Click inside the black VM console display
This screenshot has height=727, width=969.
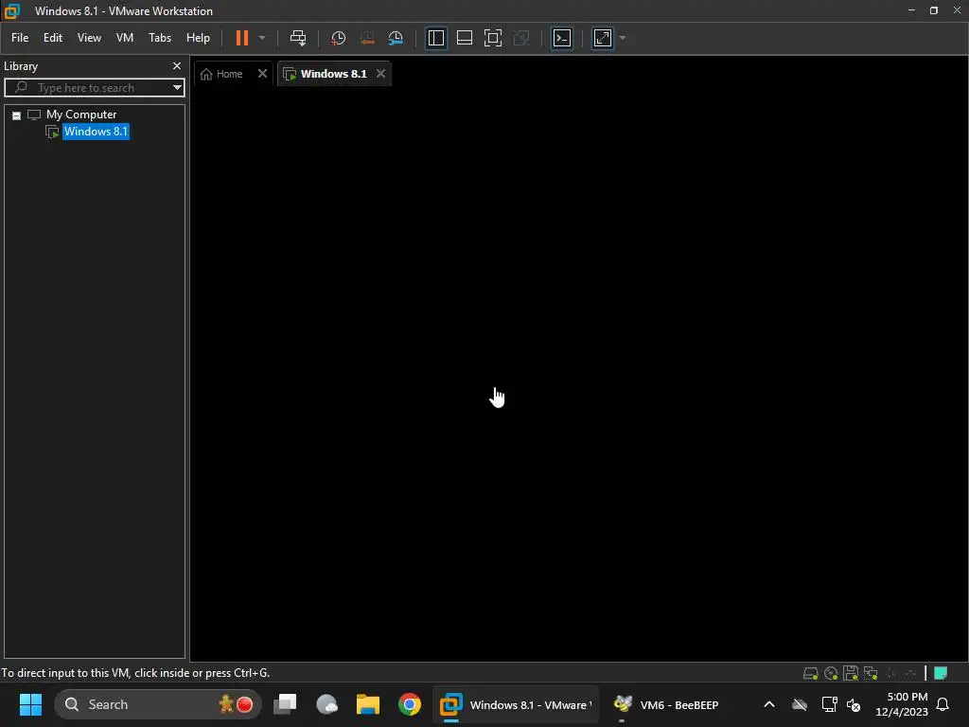[x=578, y=374]
